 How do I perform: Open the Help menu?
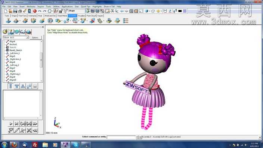click(119, 7)
